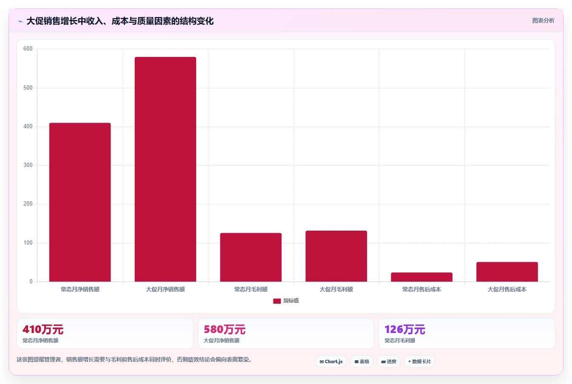
Task: Click the 图表分析 label
Action: [x=543, y=20]
